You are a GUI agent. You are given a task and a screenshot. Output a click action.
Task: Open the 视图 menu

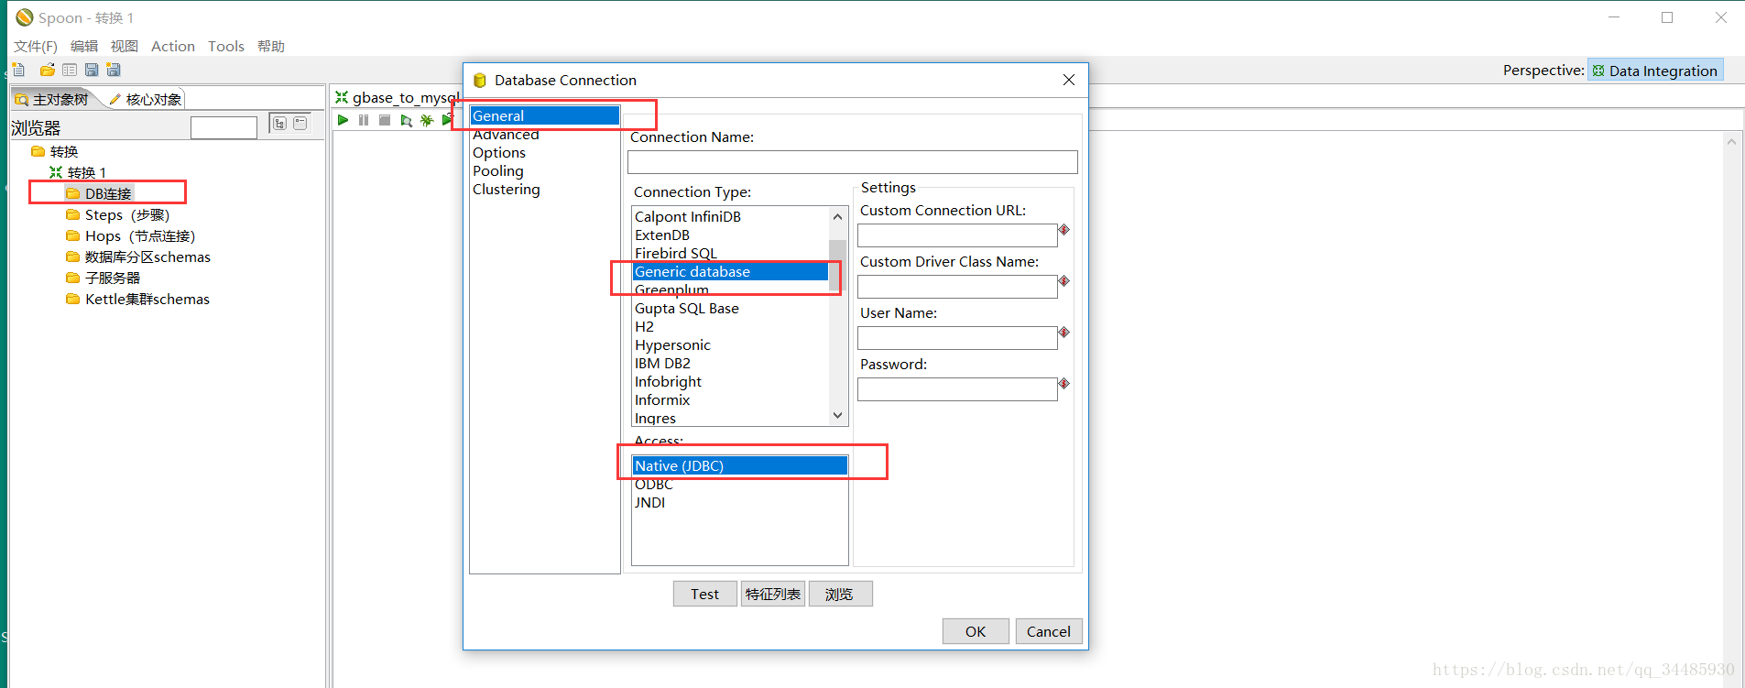pyautogui.click(x=125, y=46)
